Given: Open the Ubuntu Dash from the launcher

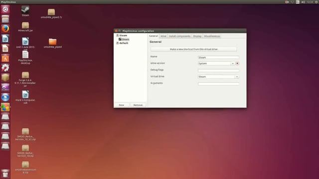Looking at the screenshot, I should coord(5,9).
